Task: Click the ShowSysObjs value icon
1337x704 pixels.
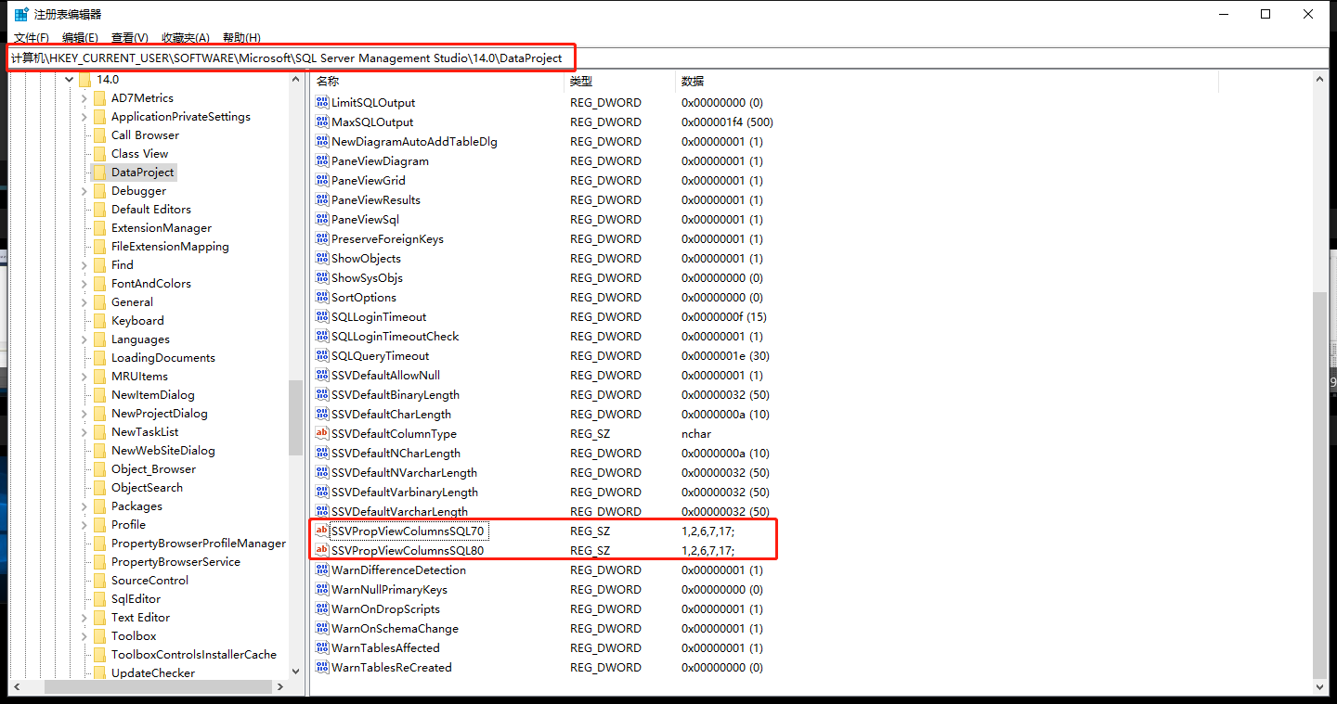Action: (322, 277)
